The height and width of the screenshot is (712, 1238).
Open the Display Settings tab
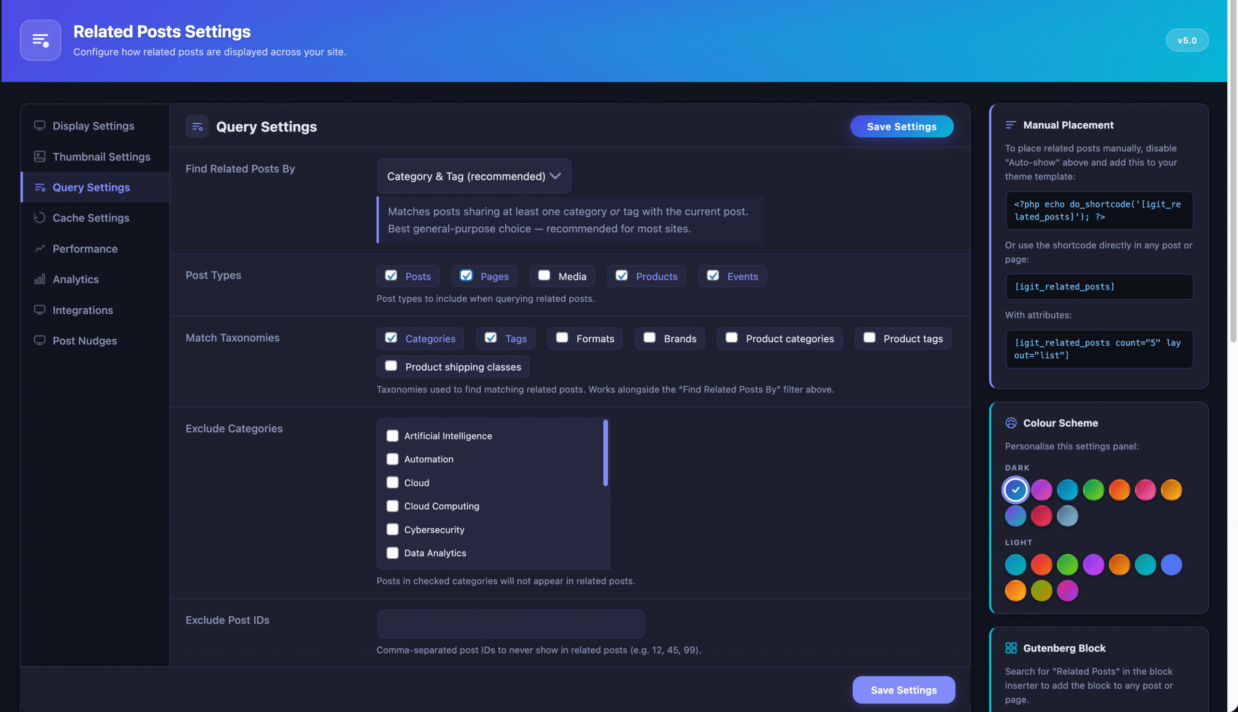click(95, 126)
